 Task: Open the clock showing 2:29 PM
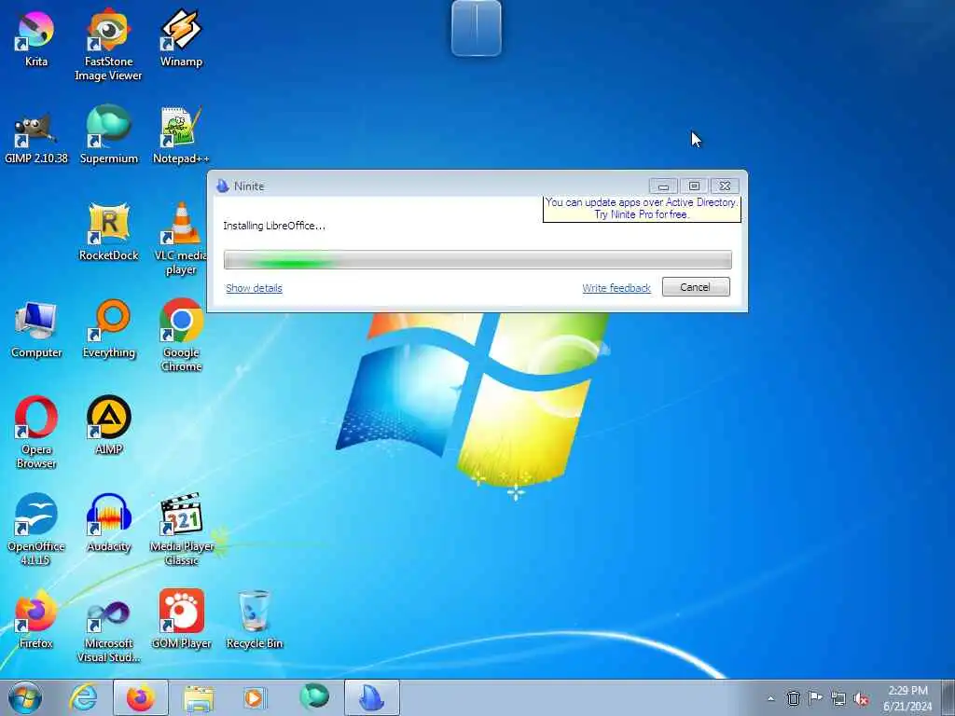(x=908, y=698)
